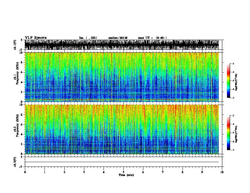250x193 pixels.
Task: Select the date text "Jan. 1, 2021"
Action: click(88, 38)
